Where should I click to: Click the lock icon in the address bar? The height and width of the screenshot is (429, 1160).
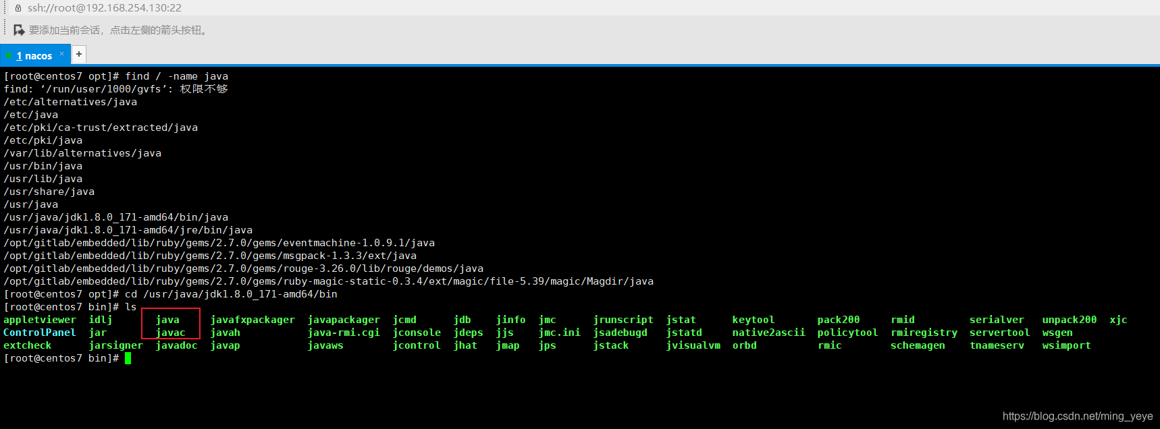click(x=18, y=8)
